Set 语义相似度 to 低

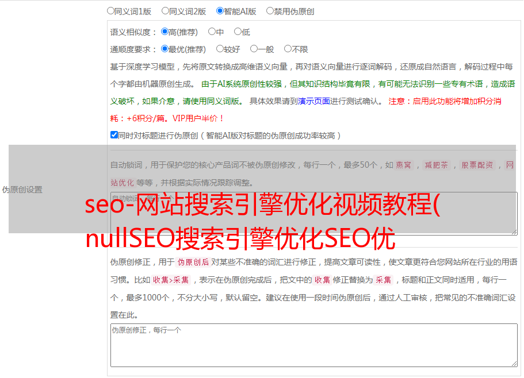(238, 32)
